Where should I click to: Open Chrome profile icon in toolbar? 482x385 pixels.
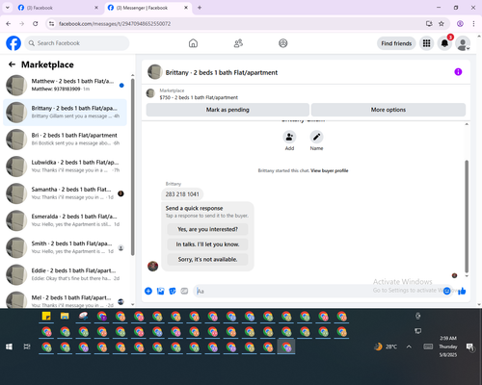point(460,23)
